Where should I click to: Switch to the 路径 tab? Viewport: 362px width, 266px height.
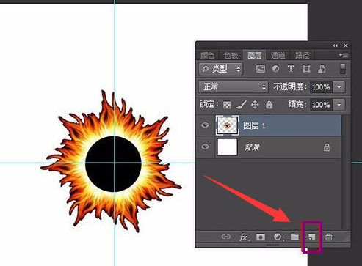(302, 56)
